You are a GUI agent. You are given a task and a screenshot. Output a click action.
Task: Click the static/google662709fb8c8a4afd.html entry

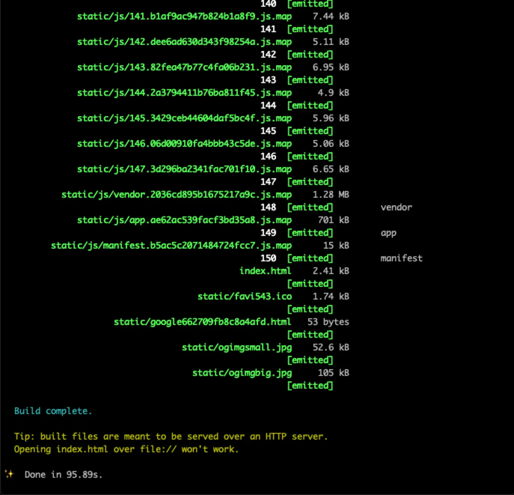click(202, 322)
